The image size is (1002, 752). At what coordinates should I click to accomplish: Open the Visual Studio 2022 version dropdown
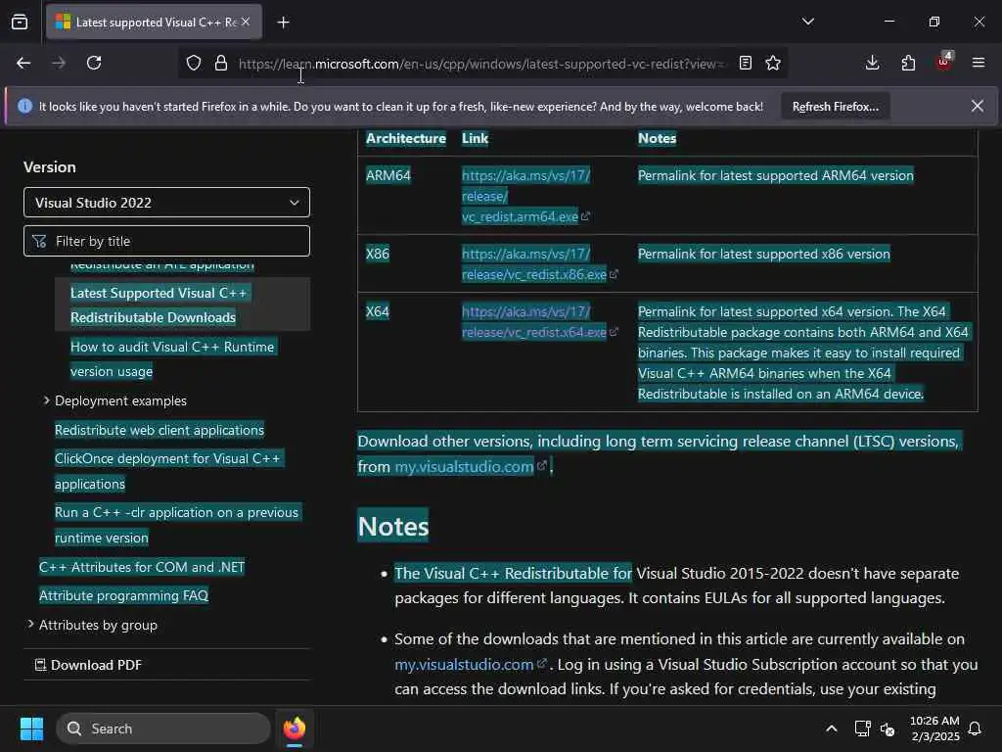point(166,203)
